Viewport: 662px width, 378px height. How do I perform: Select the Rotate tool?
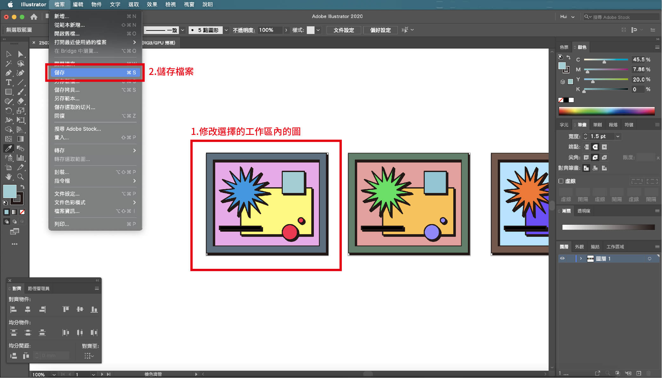9,111
